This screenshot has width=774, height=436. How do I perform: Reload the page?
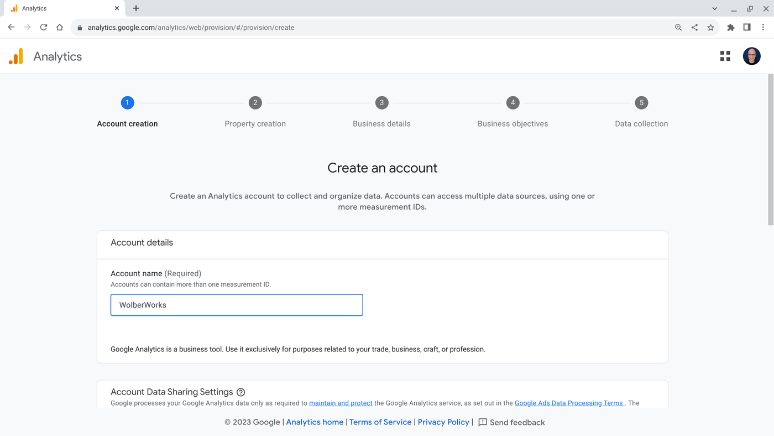[43, 27]
